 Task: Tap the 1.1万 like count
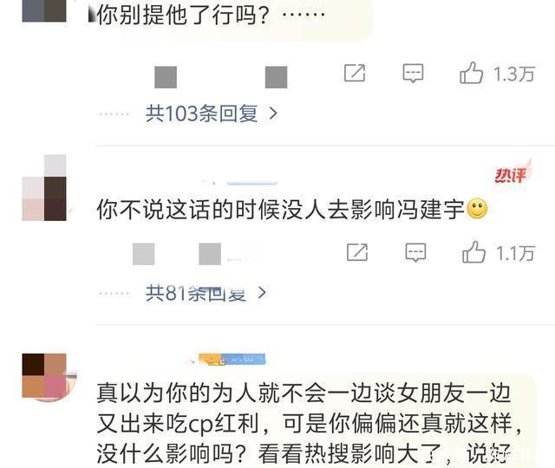point(515,253)
